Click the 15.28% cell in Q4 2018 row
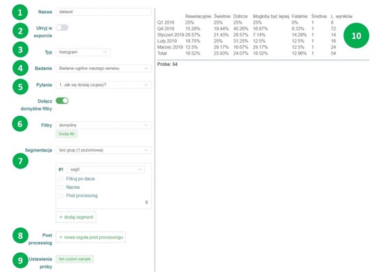 pyautogui.click(x=193, y=29)
